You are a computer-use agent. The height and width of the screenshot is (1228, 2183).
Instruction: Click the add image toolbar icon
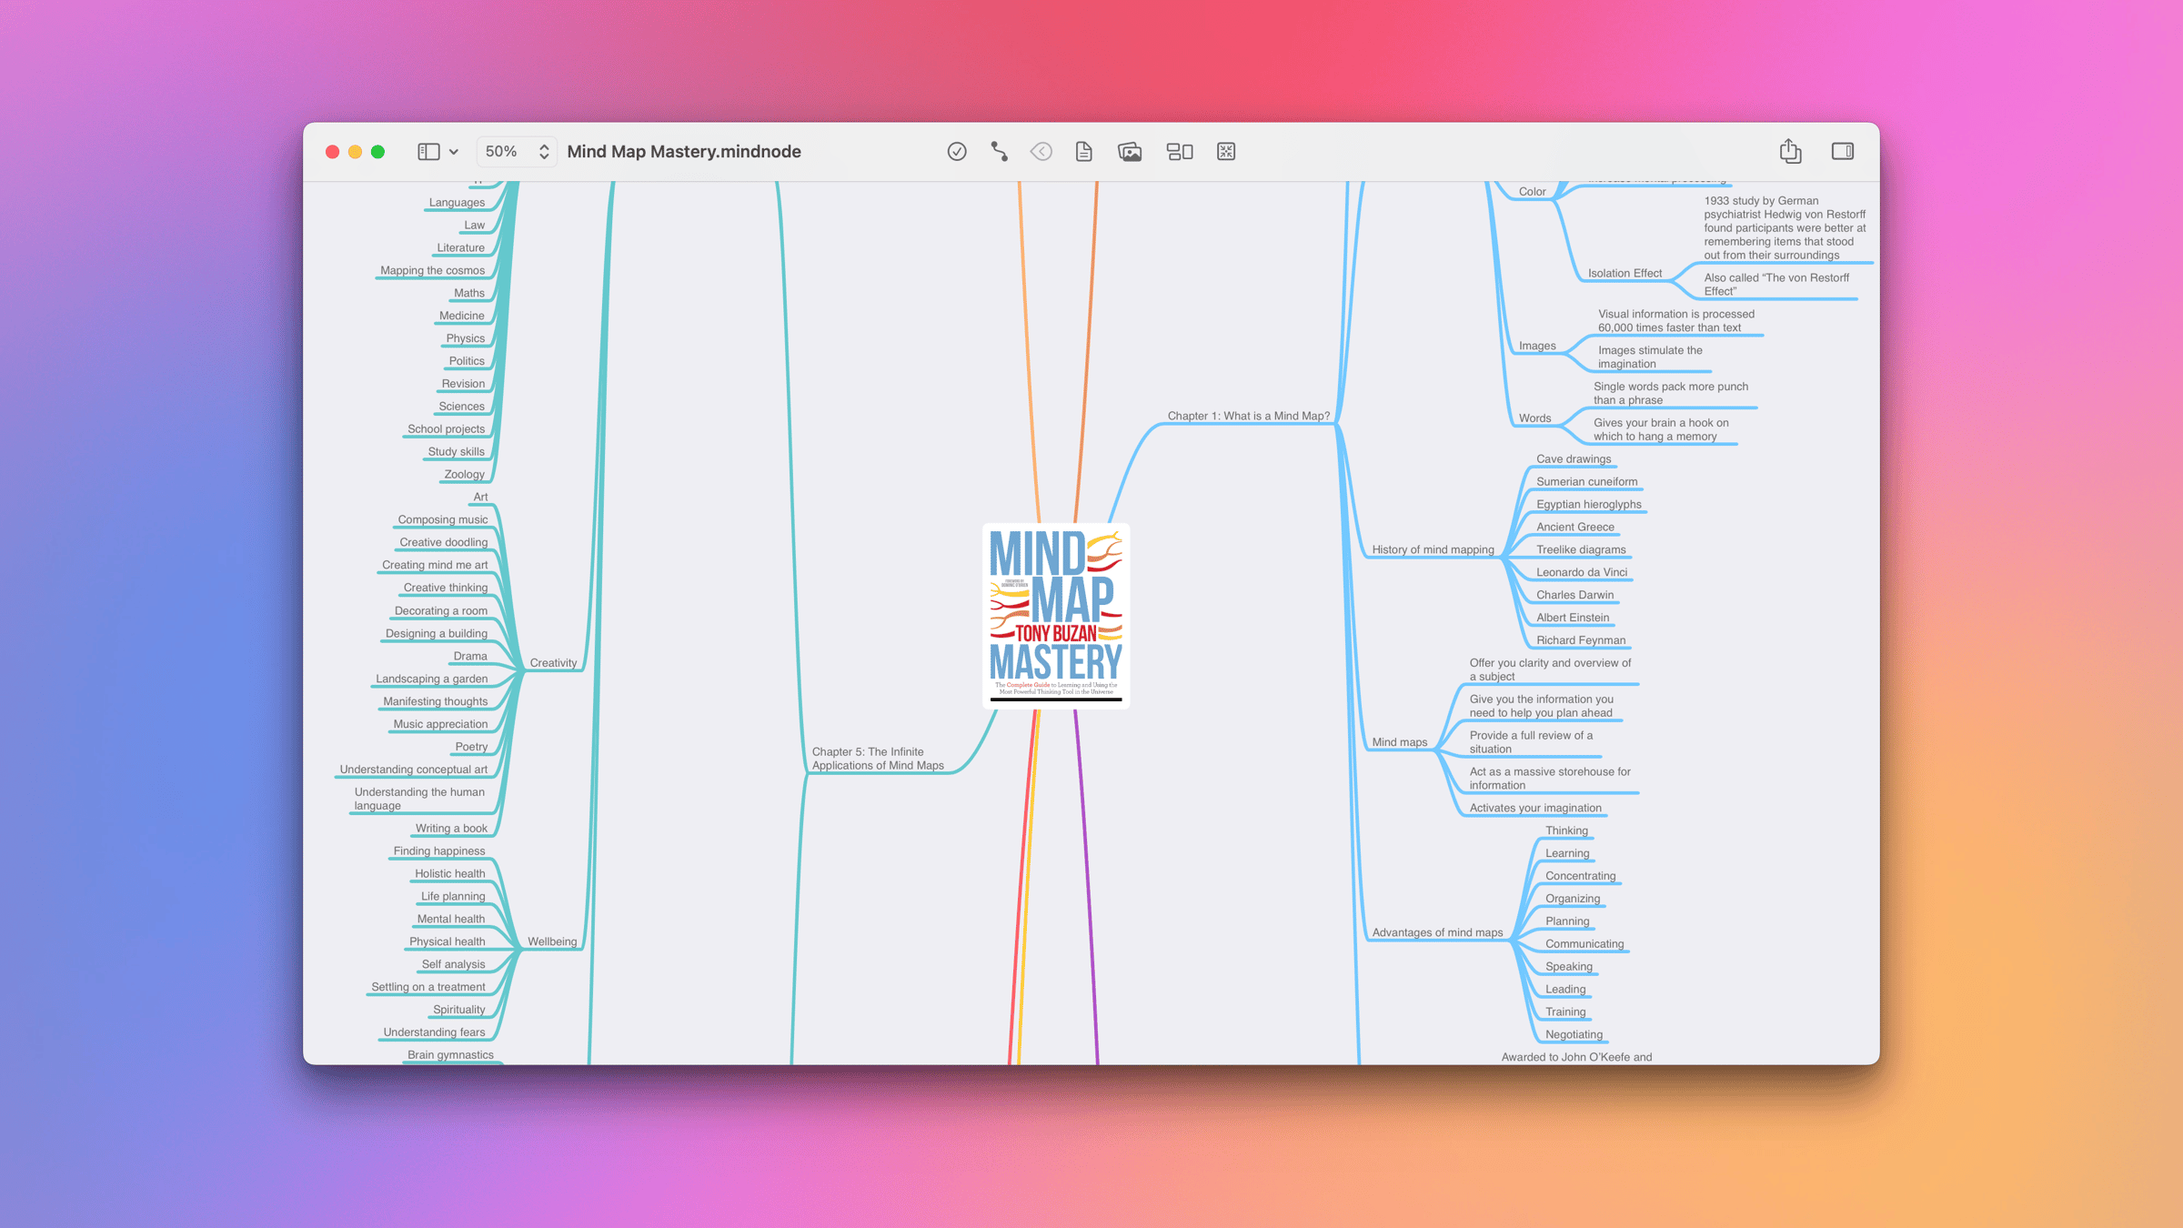(1130, 152)
